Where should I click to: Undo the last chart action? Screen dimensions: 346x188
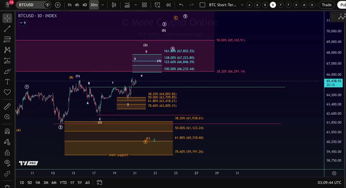coord(181,5)
